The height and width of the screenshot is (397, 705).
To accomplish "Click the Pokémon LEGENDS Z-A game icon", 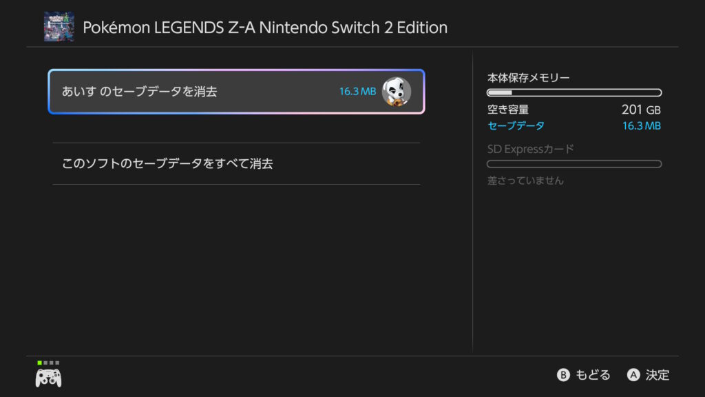I will [x=59, y=27].
